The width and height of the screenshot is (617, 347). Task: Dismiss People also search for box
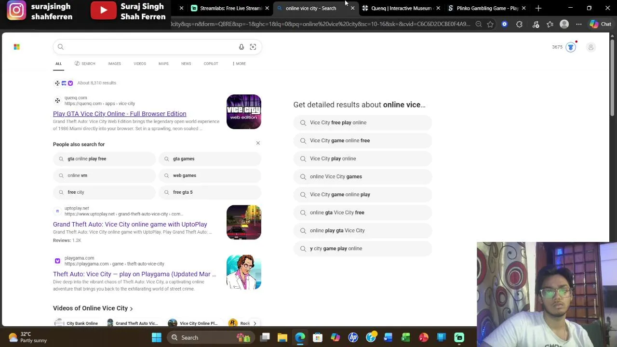coord(258,143)
